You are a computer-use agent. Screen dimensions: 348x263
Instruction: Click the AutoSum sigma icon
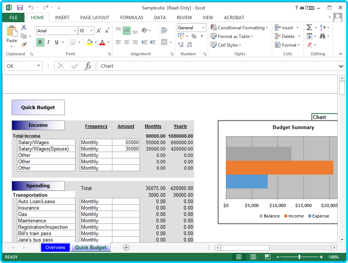(x=310, y=27)
